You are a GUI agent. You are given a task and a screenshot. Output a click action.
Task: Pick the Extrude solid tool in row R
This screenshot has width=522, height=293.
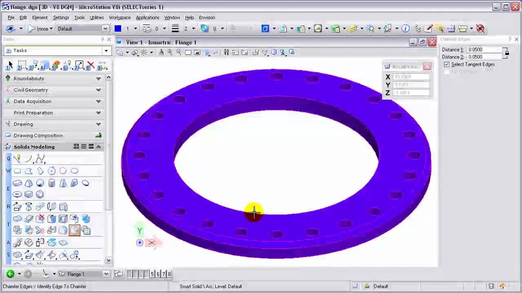coord(17,207)
